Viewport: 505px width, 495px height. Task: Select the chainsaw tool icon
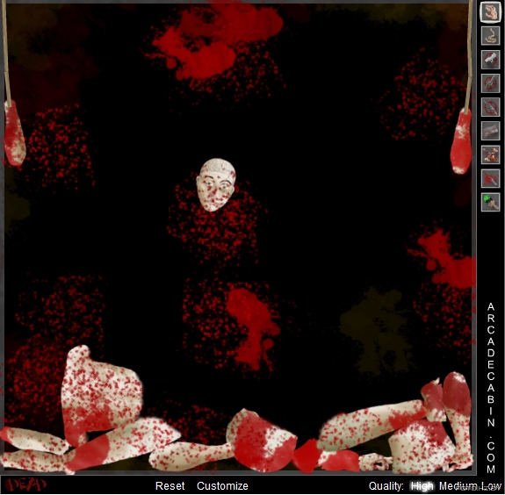pyautogui.click(x=490, y=154)
